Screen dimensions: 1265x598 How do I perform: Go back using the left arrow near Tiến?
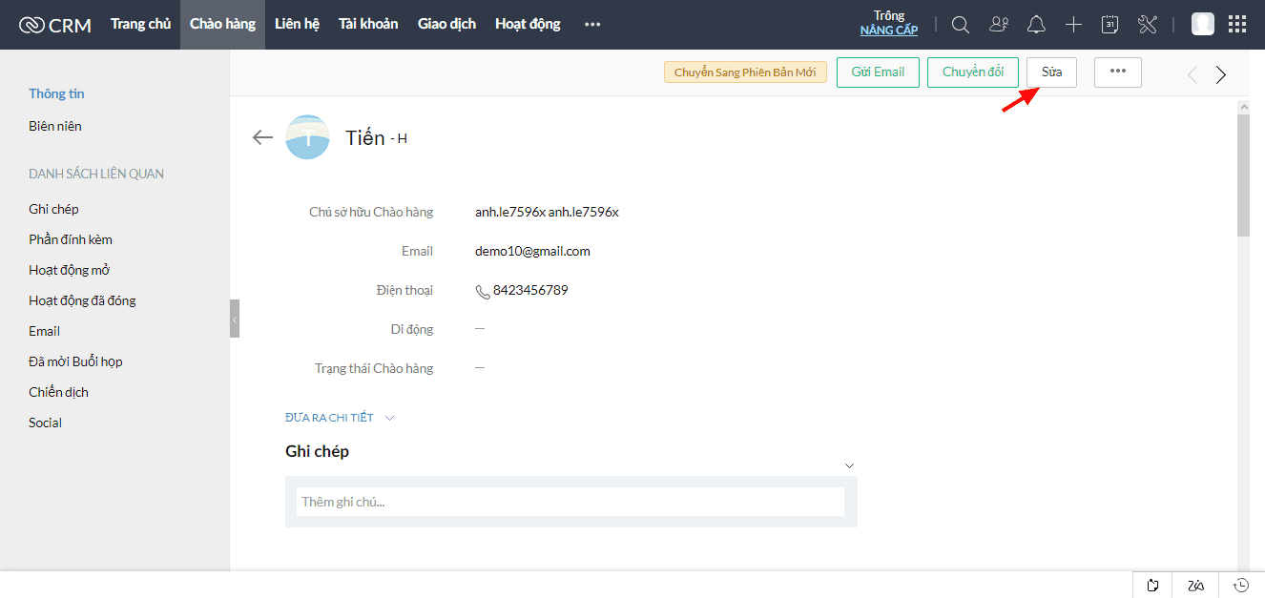(262, 138)
